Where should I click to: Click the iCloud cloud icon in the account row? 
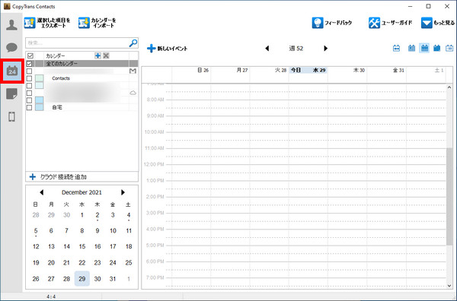coord(133,93)
